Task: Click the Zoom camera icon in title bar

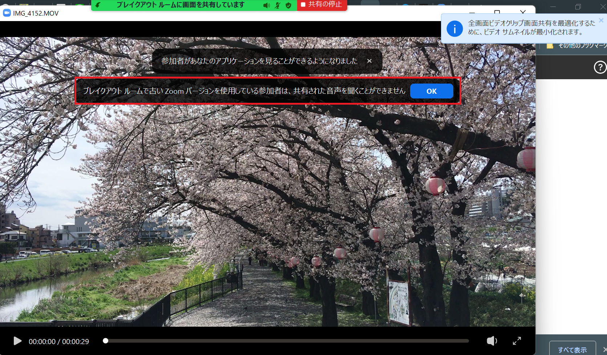Action: (7, 13)
